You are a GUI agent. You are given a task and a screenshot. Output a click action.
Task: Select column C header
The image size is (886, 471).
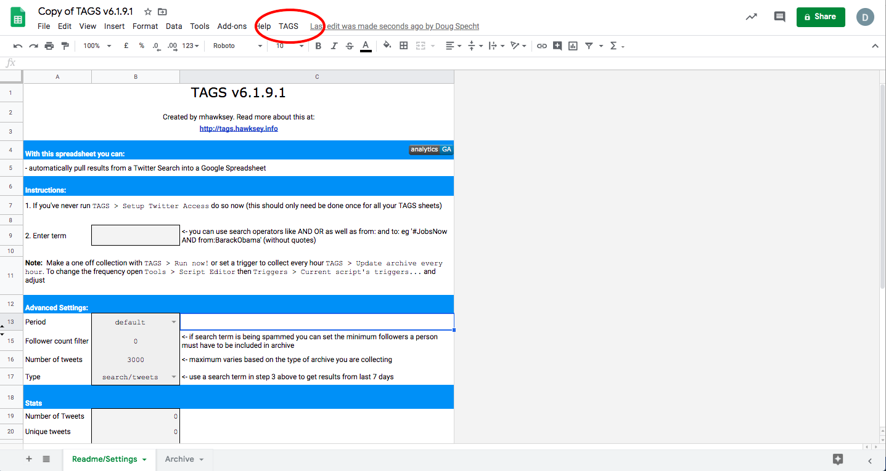click(x=317, y=76)
